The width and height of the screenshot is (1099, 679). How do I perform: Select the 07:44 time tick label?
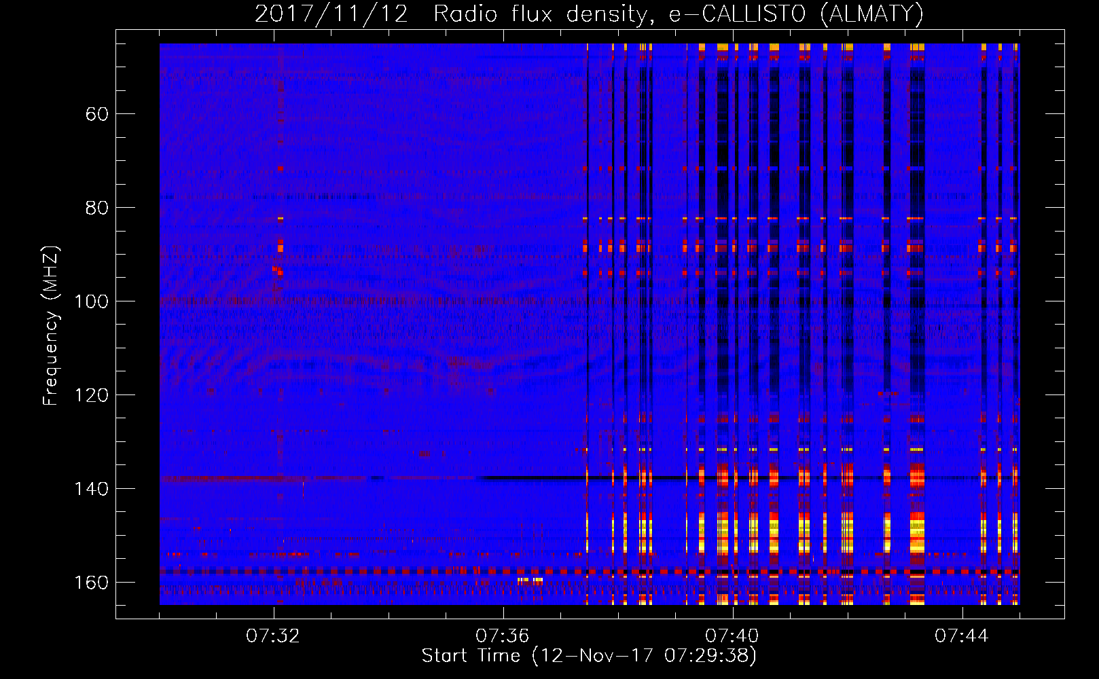coord(962,636)
